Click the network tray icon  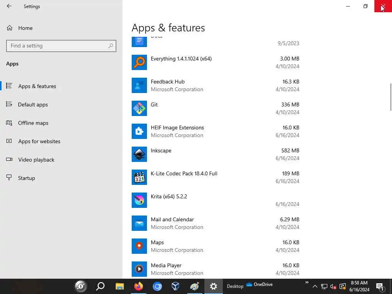tap(324, 286)
